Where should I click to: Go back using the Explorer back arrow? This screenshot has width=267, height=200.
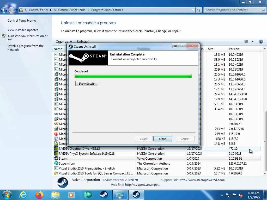click(4, 10)
